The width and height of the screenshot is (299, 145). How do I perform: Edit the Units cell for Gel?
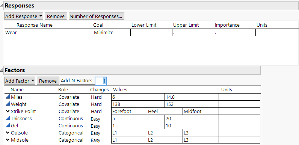240,125
